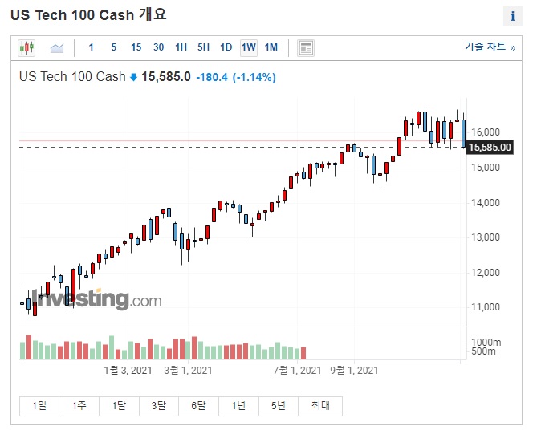
Task: Set range to 5년
Action: coord(279,406)
